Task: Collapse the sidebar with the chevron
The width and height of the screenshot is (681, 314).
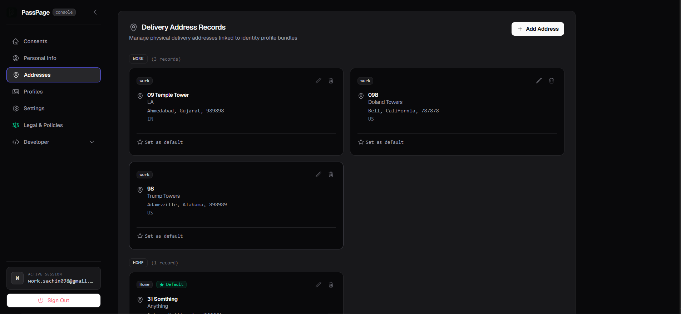Action: pyautogui.click(x=95, y=12)
